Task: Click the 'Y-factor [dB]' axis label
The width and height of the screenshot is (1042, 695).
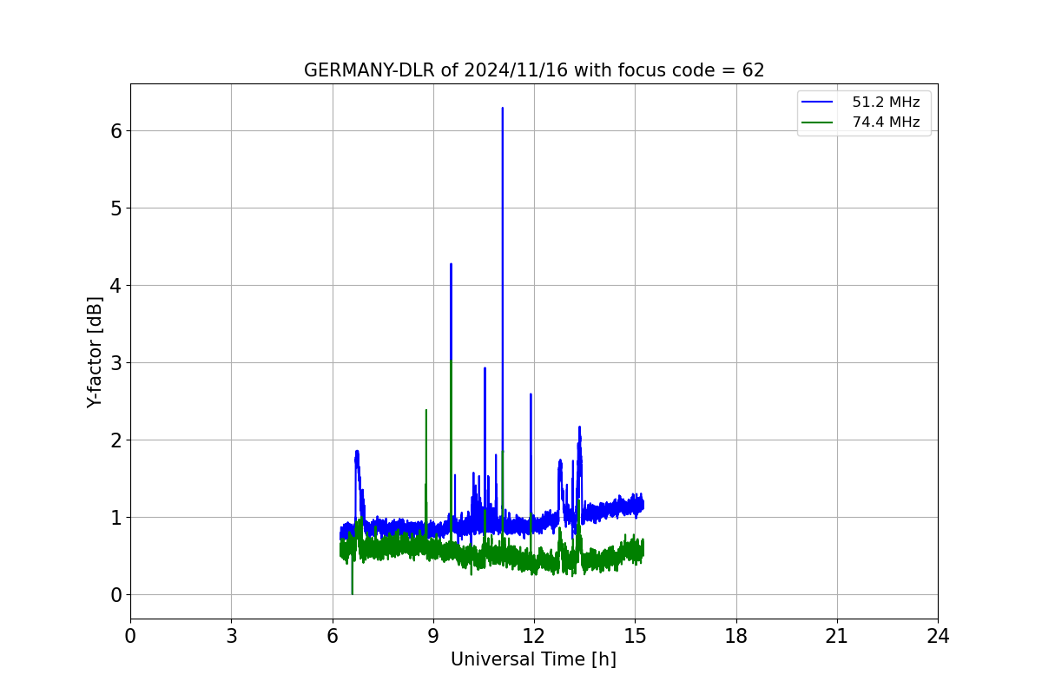Action: coord(95,352)
